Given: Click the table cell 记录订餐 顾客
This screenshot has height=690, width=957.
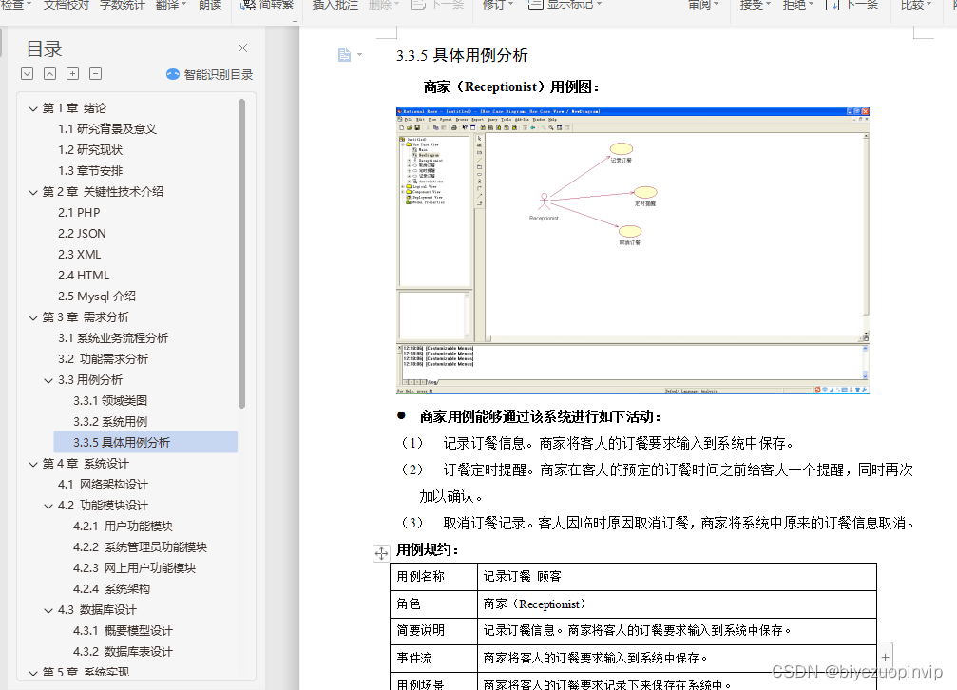Looking at the screenshot, I should point(677,576).
